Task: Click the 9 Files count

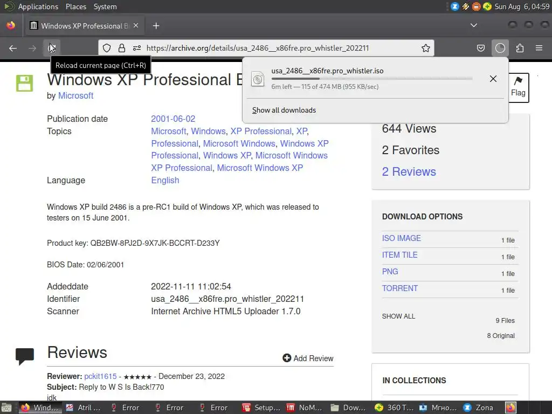Action: click(x=505, y=321)
